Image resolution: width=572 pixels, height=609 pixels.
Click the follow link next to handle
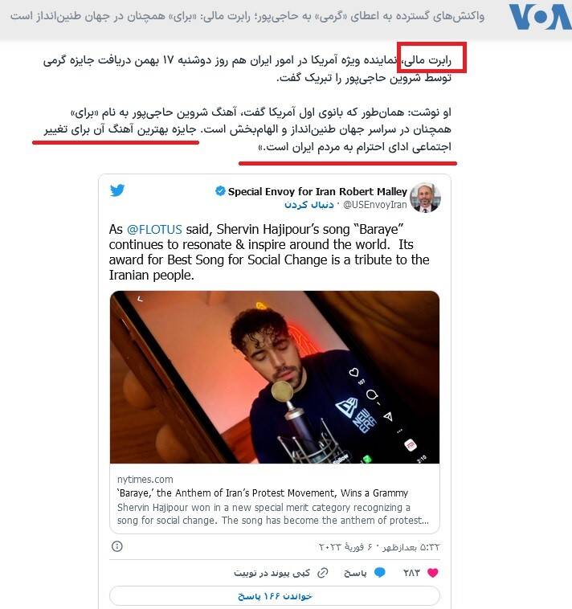click(309, 205)
